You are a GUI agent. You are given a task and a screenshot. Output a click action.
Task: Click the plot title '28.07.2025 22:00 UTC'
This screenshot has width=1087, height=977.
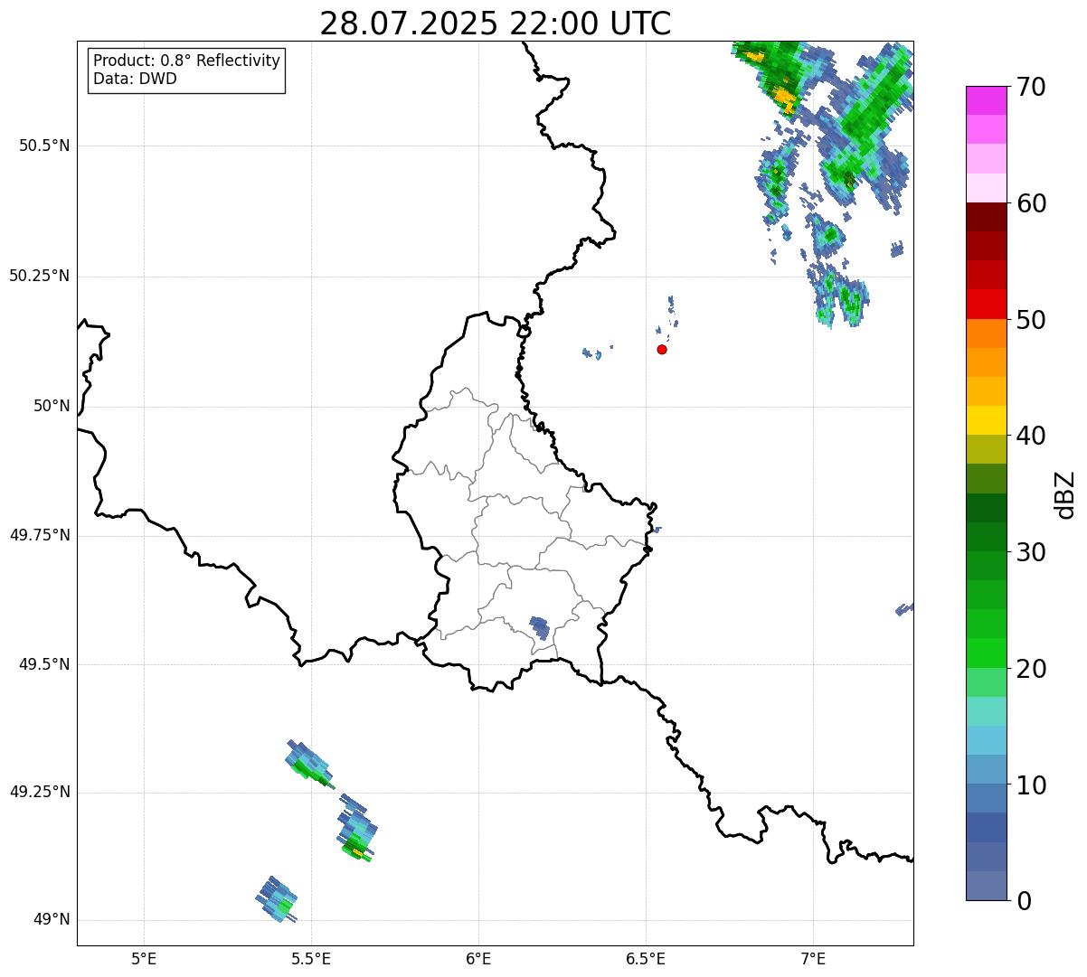[x=496, y=23]
